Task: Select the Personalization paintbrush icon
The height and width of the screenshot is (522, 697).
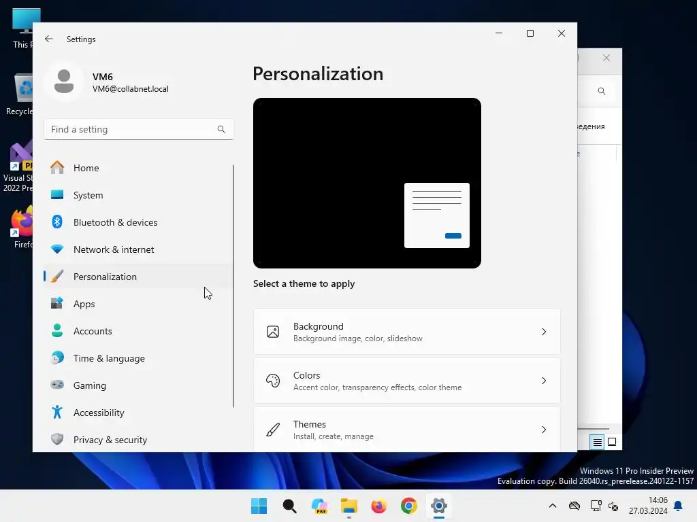Action: pyautogui.click(x=57, y=277)
